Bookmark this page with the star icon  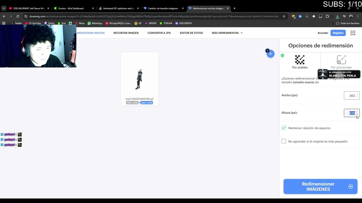click(x=284, y=16)
